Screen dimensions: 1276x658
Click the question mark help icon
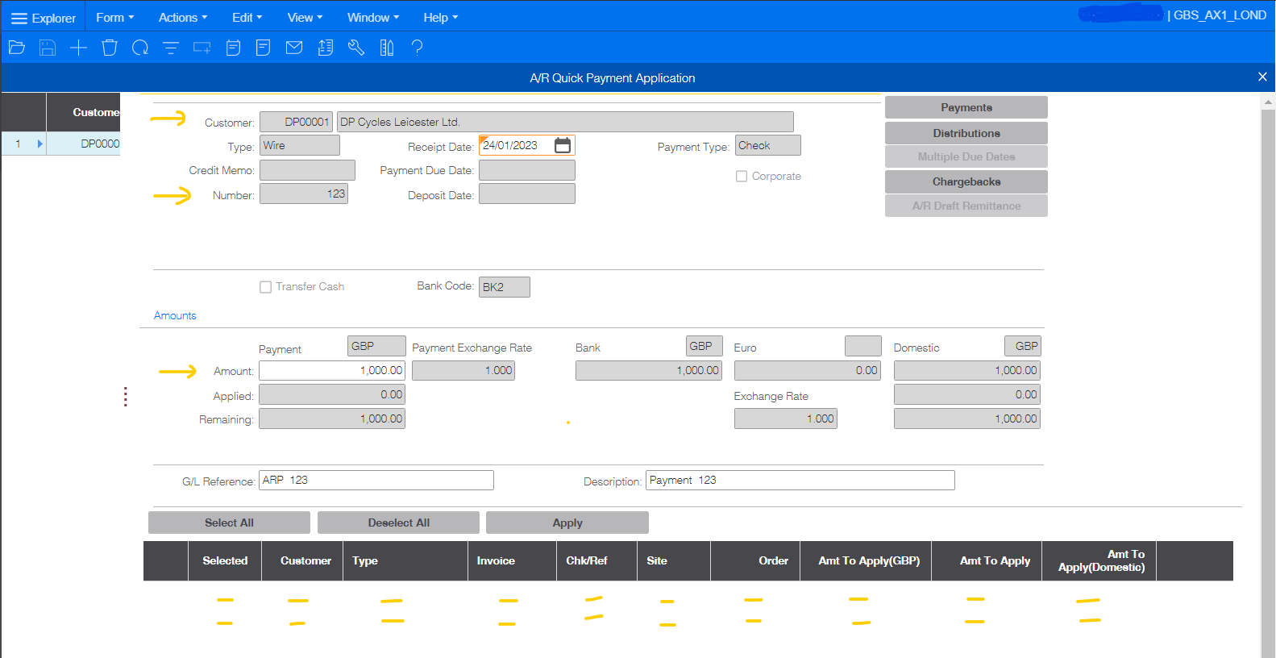click(x=417, y=48)
